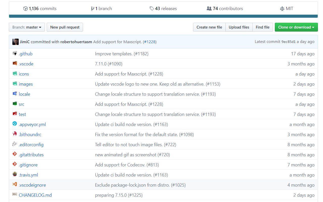Screen dimensions: 323x202
Task: Open the .github folder
Action: (26, 54)
